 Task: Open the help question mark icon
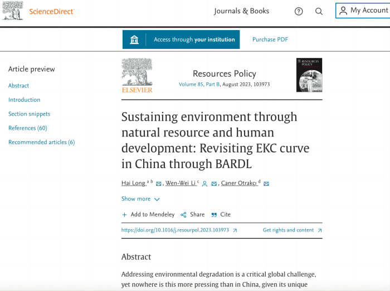click(x=299, y=11)
